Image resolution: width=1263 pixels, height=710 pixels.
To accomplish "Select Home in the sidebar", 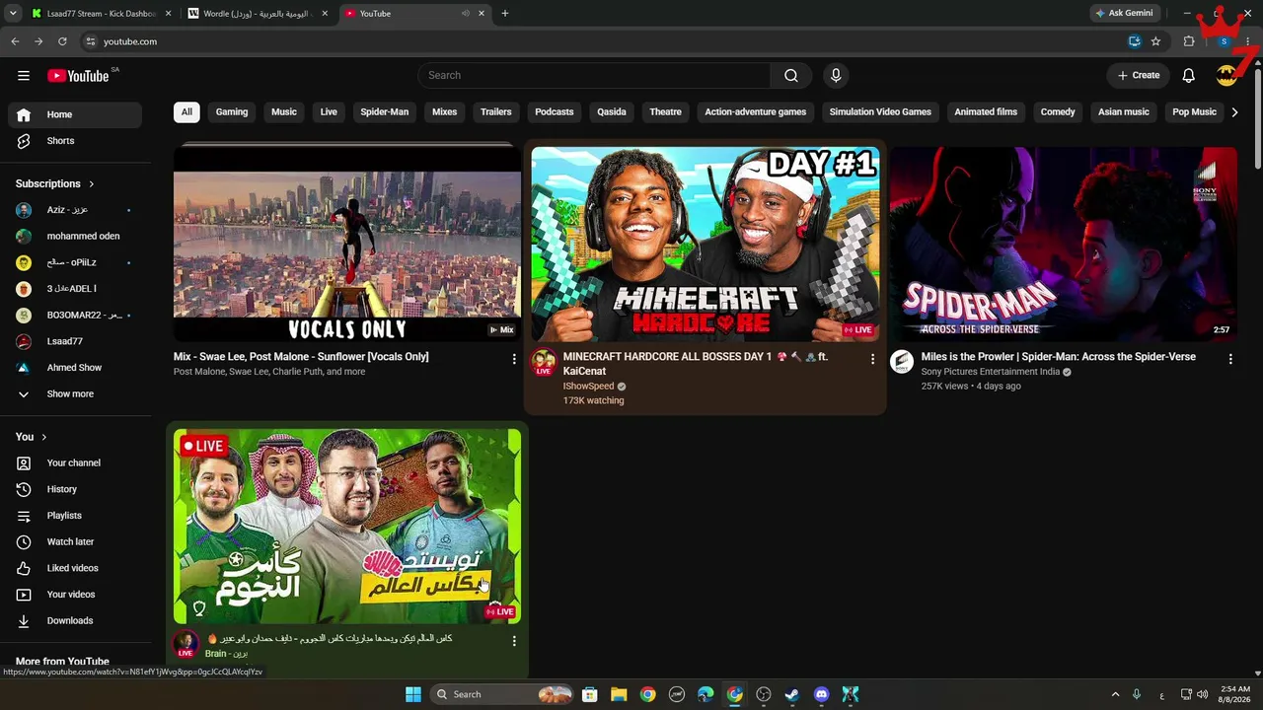I will pos(75,114).
